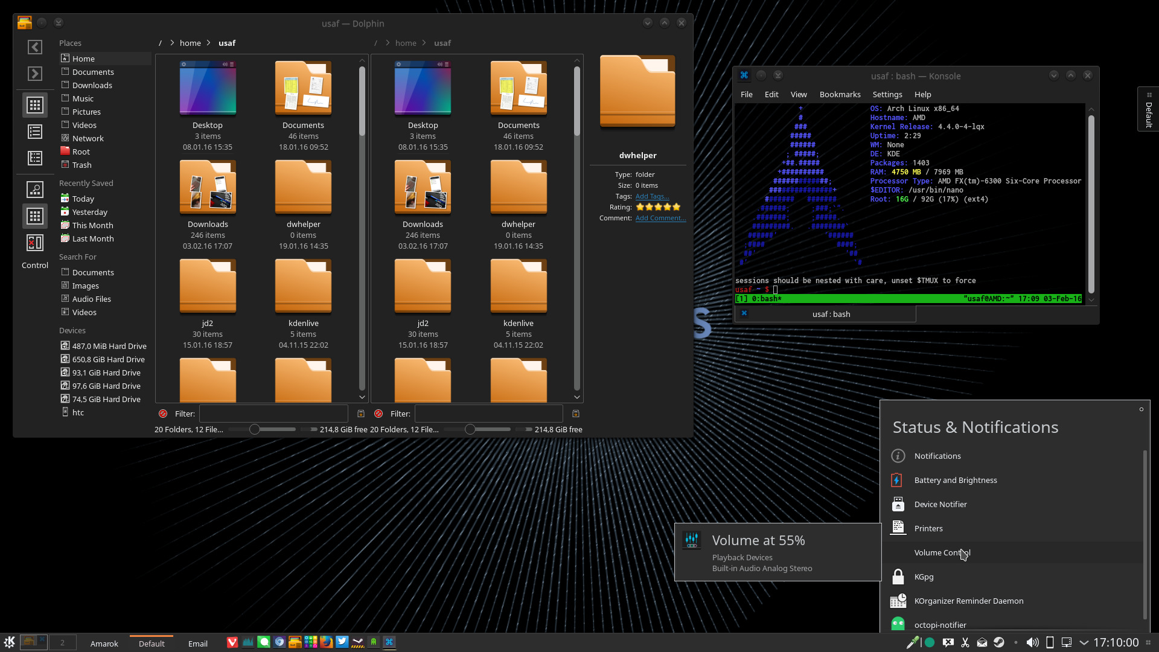Click the Add Comment link

[660, 218]
